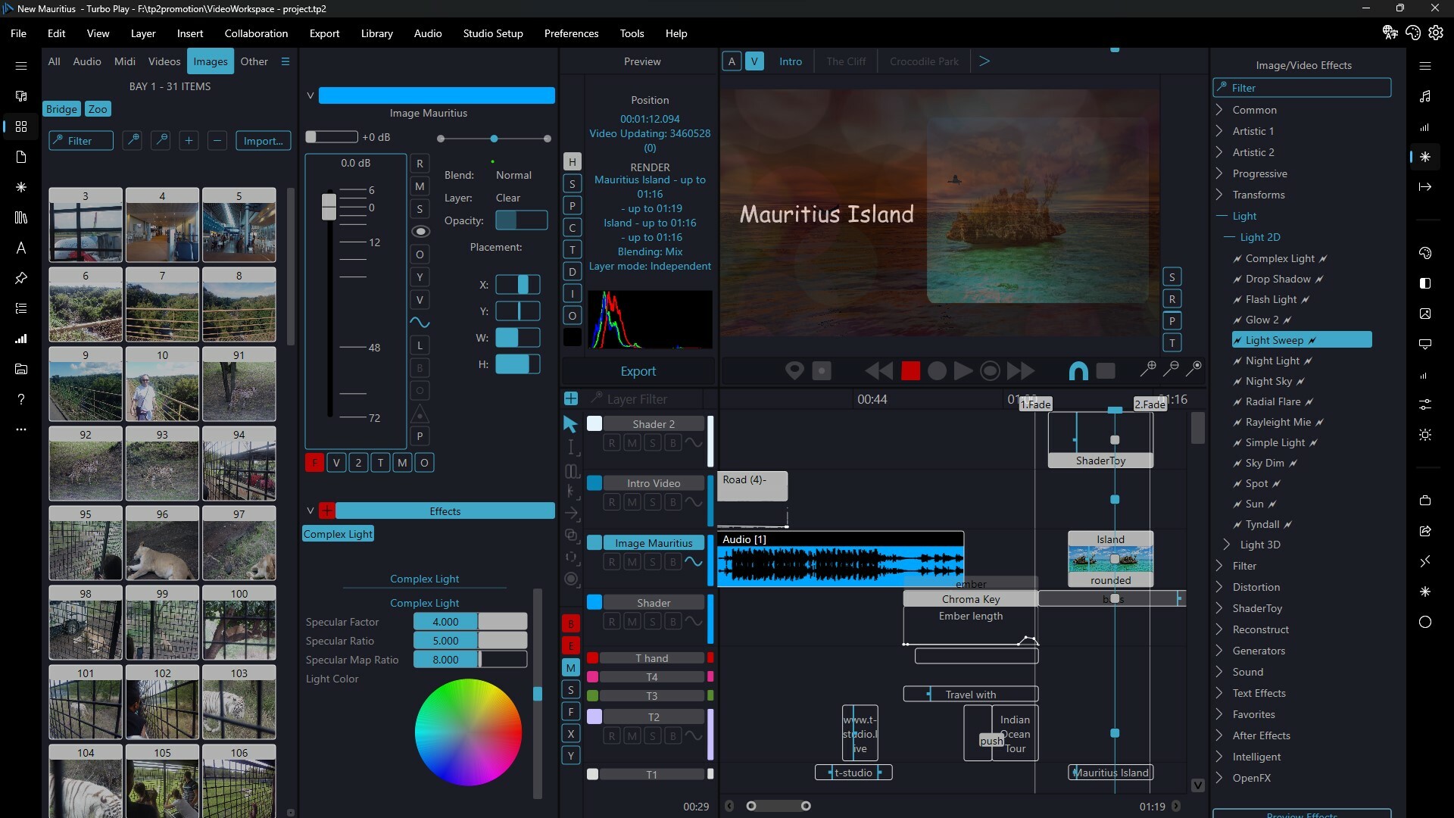This screenshot has height=818, width=1454.
Task: Select the text tool (A) in left sidebar
Action: 21,248
